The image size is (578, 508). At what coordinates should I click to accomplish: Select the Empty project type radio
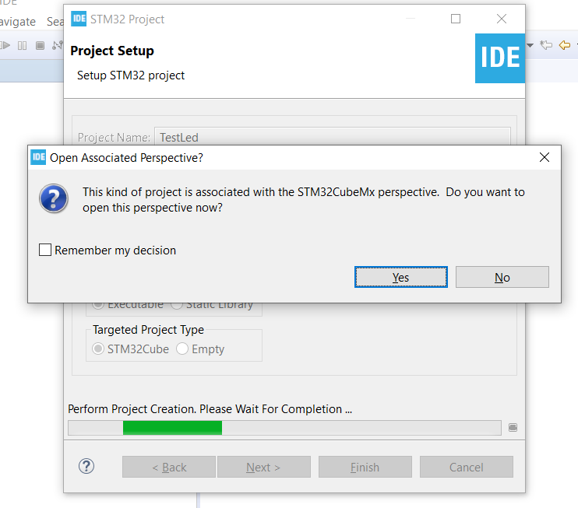point(182,349)
